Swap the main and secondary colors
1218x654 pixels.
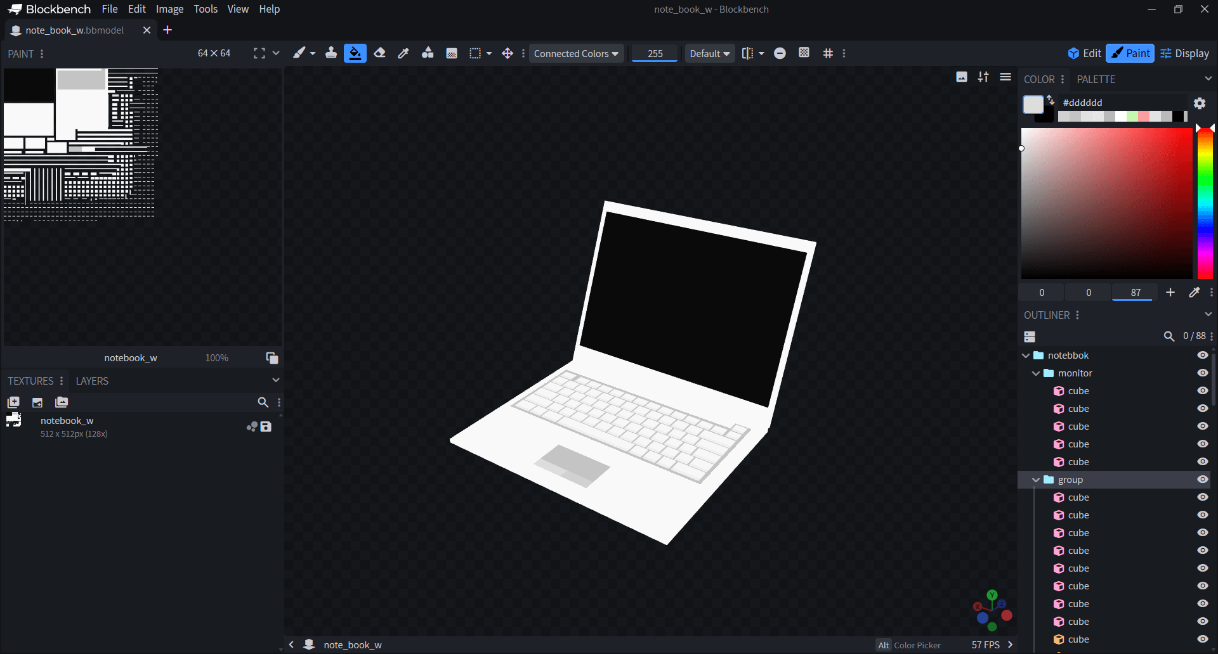[1051, 99]
